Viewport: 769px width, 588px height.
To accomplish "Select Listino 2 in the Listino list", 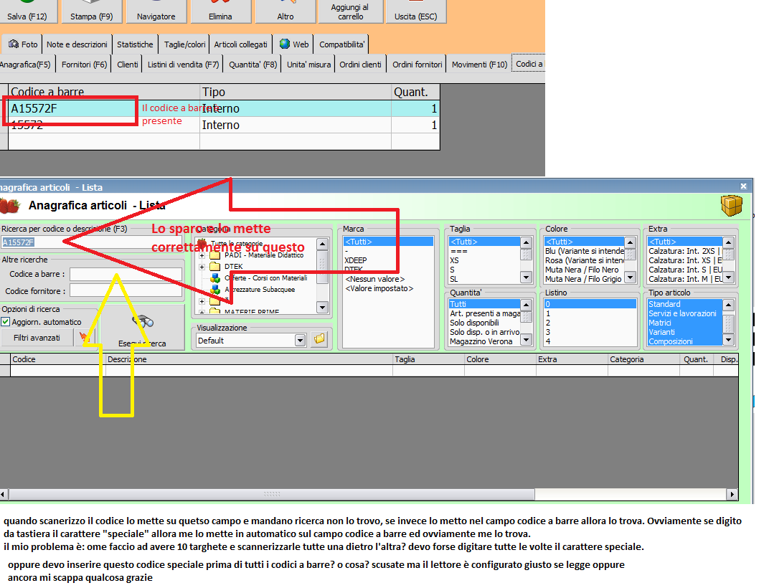I will point(548,323).
